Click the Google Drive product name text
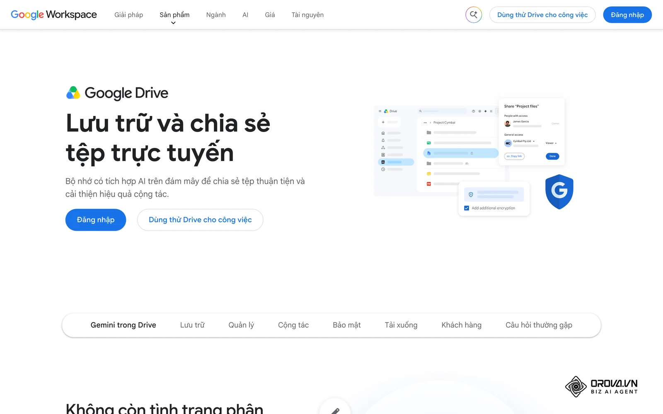This screenshot has width=663, height=414. [126, 93]
